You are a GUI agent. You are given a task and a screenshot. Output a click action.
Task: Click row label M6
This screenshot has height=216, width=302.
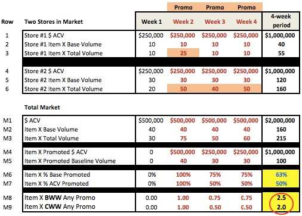pyautogui.click(x=7, y=174)
